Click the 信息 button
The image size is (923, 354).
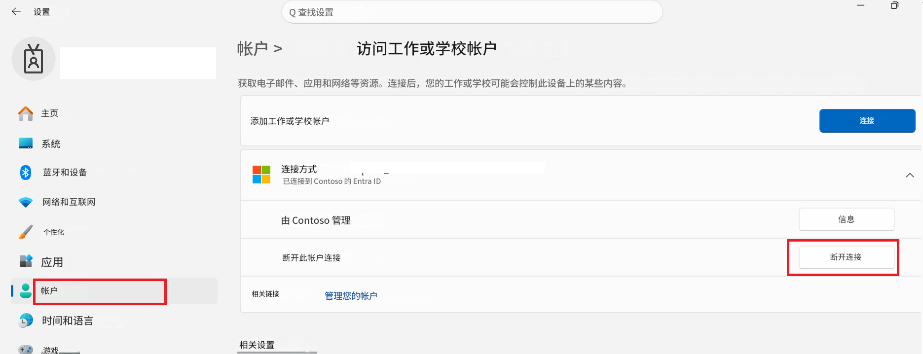[847, 219]
